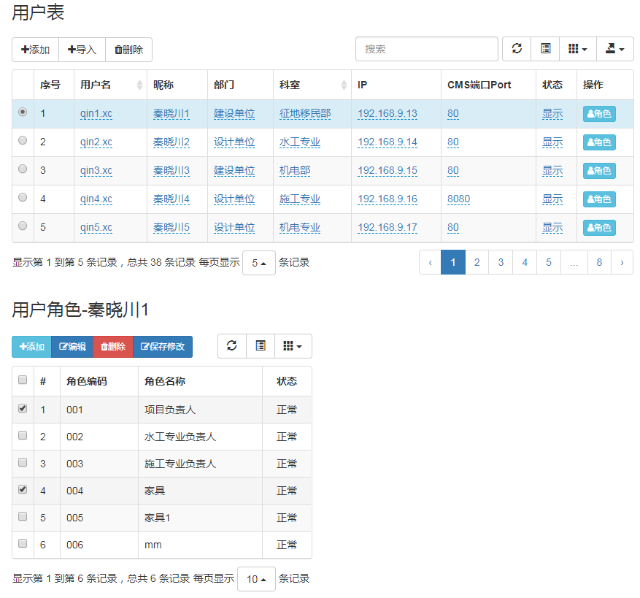
Task: Go to page 3 of the user table
Action: pos(501,261)
